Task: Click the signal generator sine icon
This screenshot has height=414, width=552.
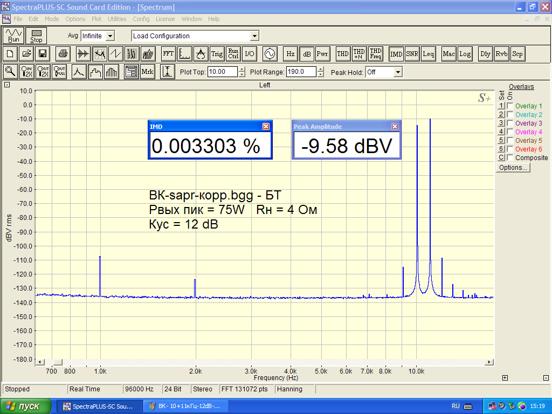Action: [269, 54]
